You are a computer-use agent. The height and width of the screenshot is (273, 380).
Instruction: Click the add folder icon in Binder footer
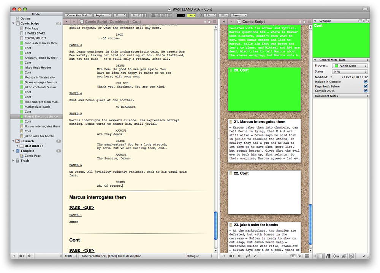pos(22,256)
